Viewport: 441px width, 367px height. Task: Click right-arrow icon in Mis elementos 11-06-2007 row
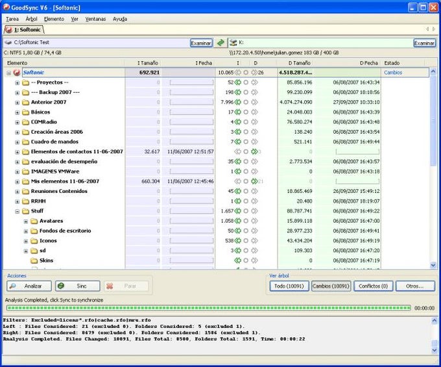[x=254, y=181]
